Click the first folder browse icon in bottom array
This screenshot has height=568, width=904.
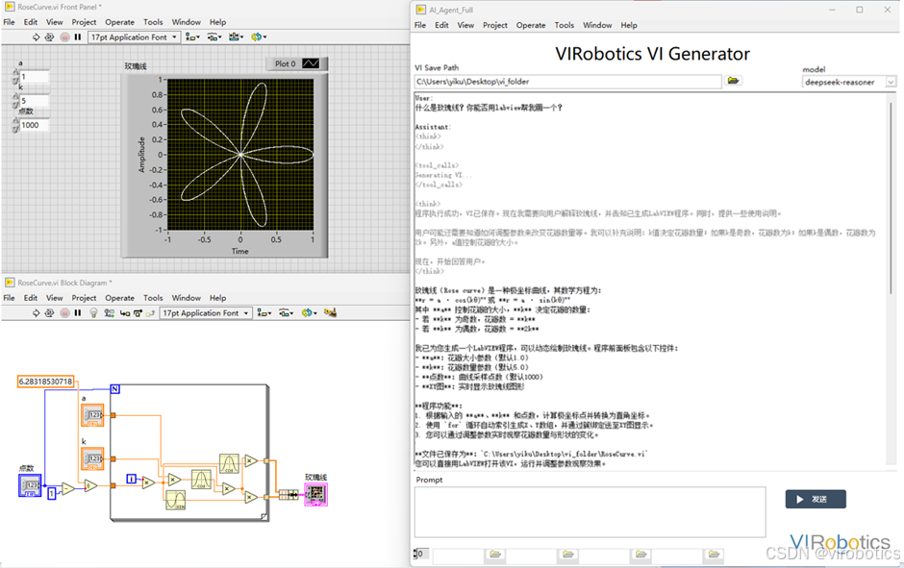click(494, 555)
